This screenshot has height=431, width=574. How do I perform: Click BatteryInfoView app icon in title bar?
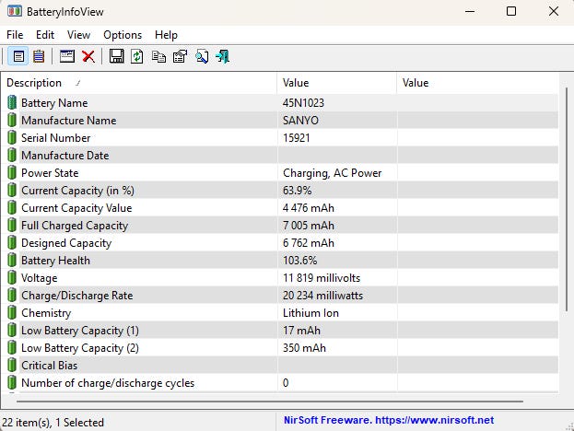click(x=14, y=11)
